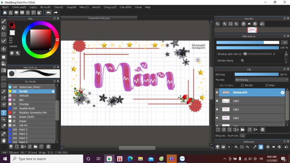Open the add brush dropdown arrow in brush panel
Screen dimensions: 290x163
pyautogui.click(x=25, y=147)
